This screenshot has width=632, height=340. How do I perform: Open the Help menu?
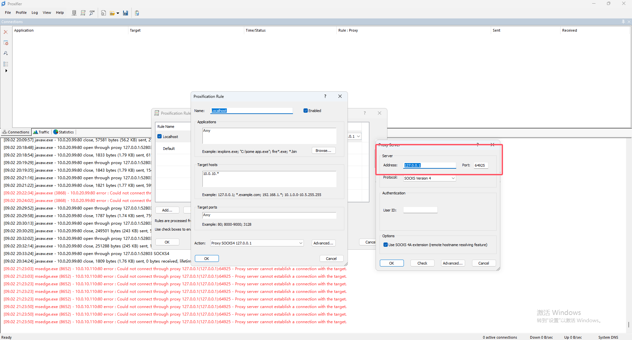pyautogui.click(x=60, y=13)
